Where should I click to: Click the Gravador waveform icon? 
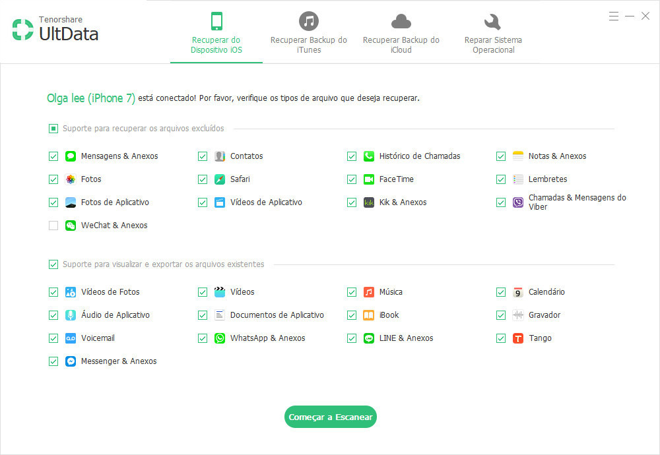coord(518,315)
